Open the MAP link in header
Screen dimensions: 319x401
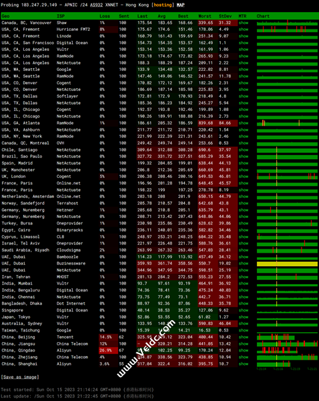(180, 5)
